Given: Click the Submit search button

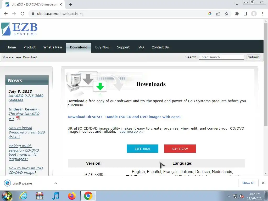Looking at the screenshot, I should click(253, 57).
